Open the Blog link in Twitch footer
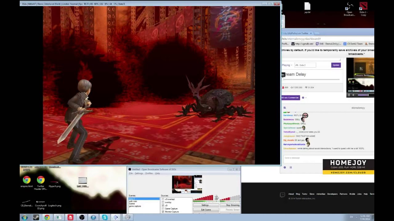 pyautogui.click(x=298, y=194)
